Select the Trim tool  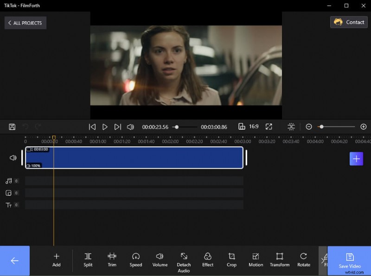[x=112, y=260]
